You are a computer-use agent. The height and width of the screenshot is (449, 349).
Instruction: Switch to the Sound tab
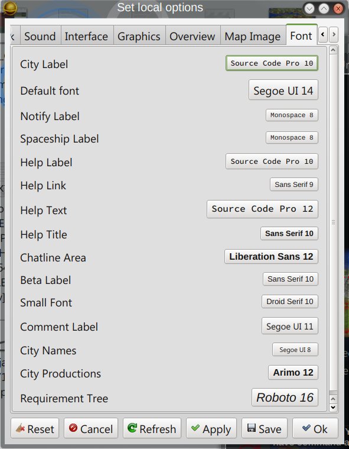click(x=40, y=36)
